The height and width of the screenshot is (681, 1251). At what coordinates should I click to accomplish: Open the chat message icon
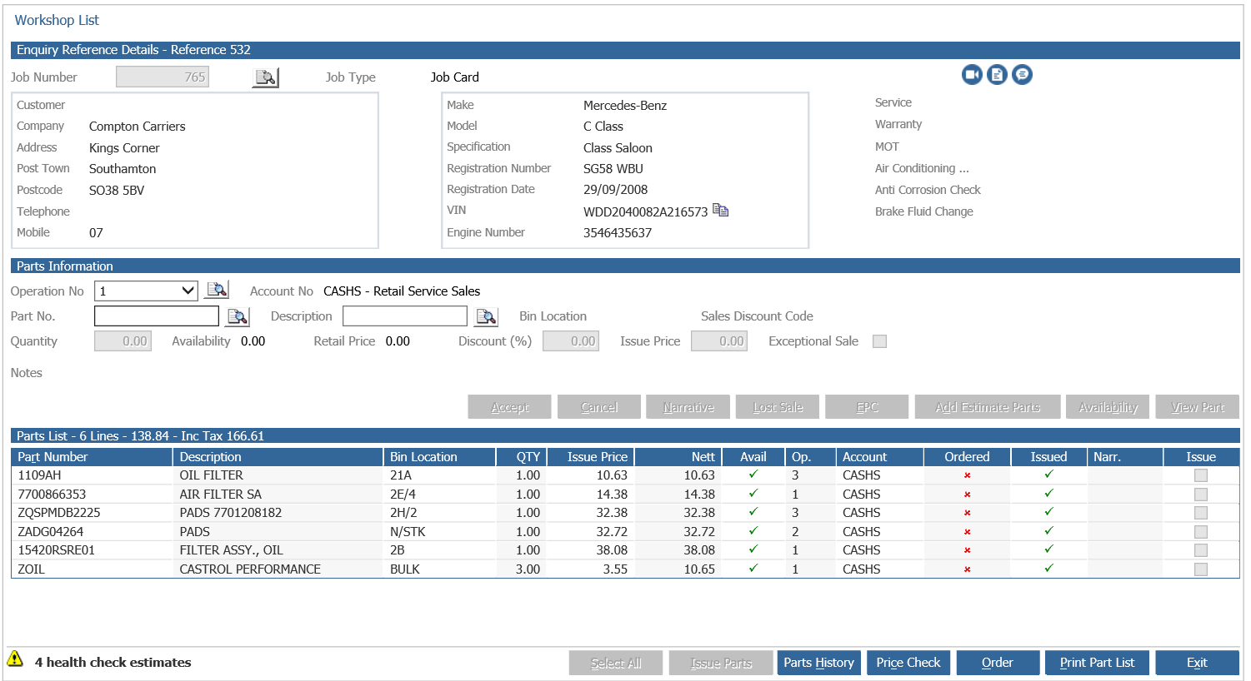point(1022,74)
